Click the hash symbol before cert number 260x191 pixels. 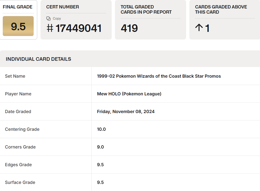pyautogui.click(x=50, y=28)
